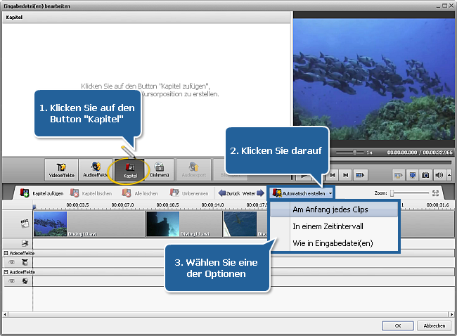The image size is (457, 336).
Task: Adjust the timeline Zoom slider
Action: coord(394,193)
